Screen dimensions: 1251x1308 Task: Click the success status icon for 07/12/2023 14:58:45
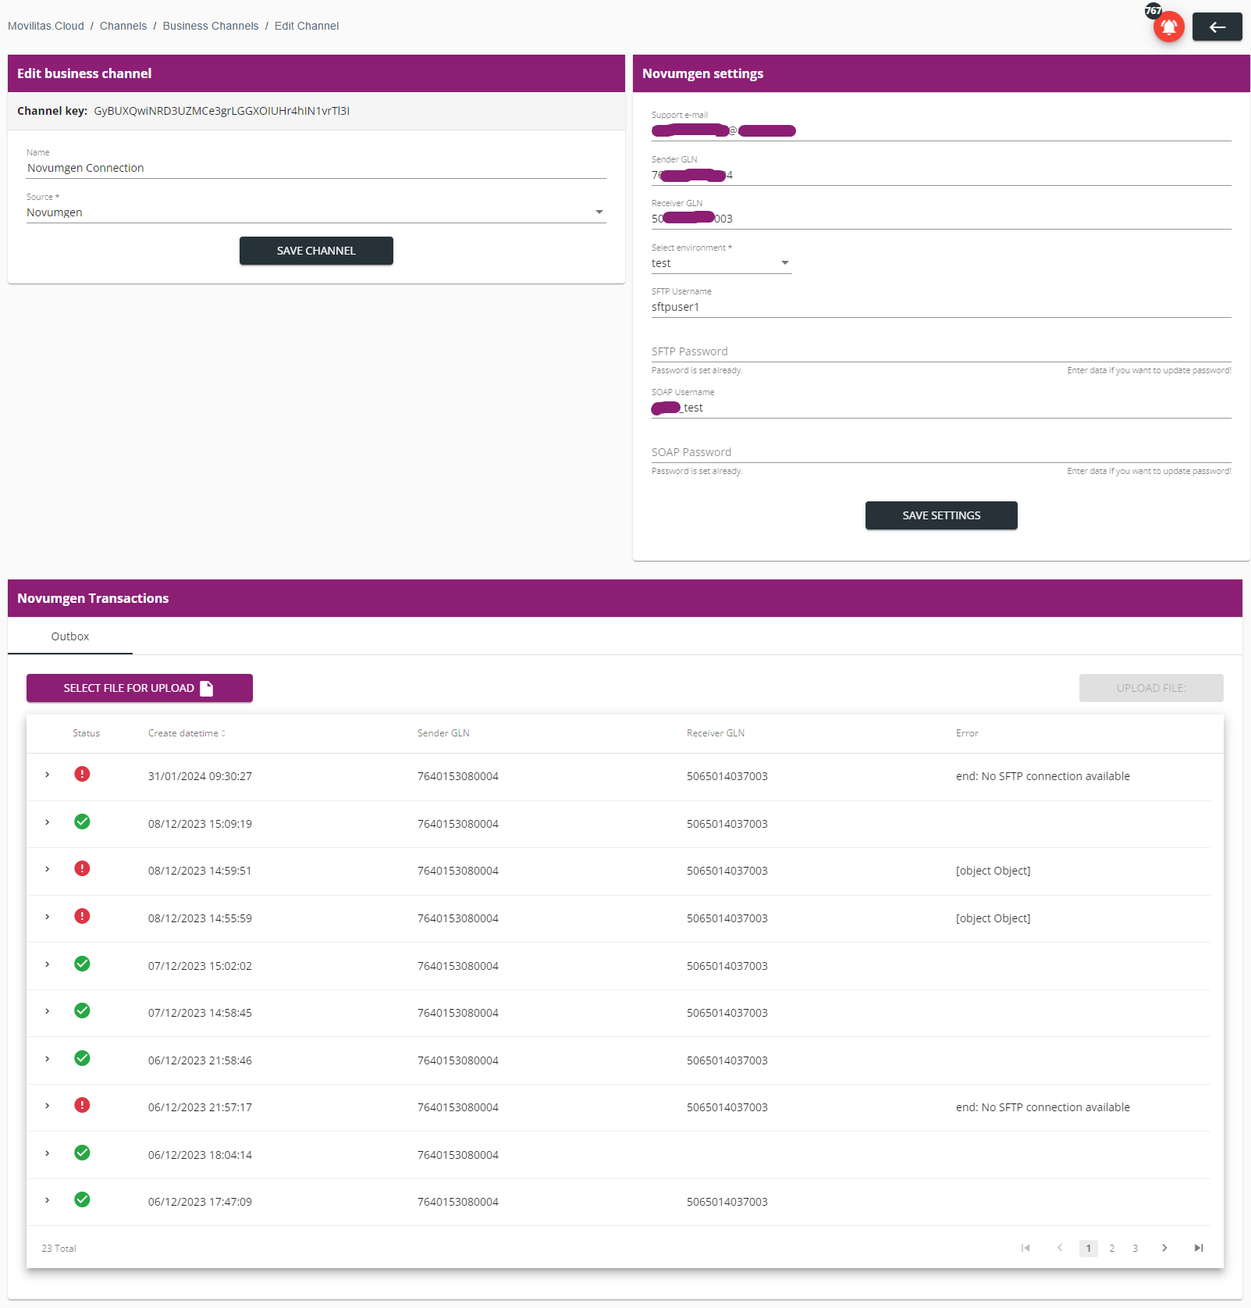tap(82, 1010)
